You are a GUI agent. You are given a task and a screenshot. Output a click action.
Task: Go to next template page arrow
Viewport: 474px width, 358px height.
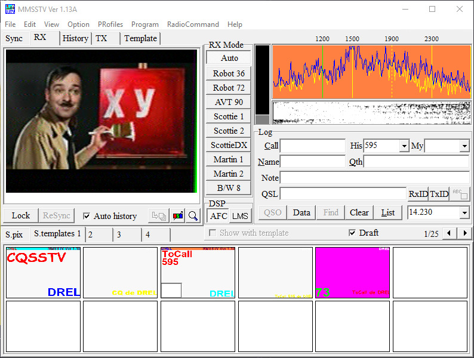pyautogui.click(x=464, y=233)
